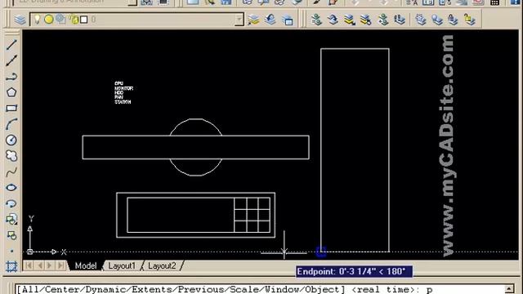
Task: Click the Layer Walk icon
Action: coord(400,20)
